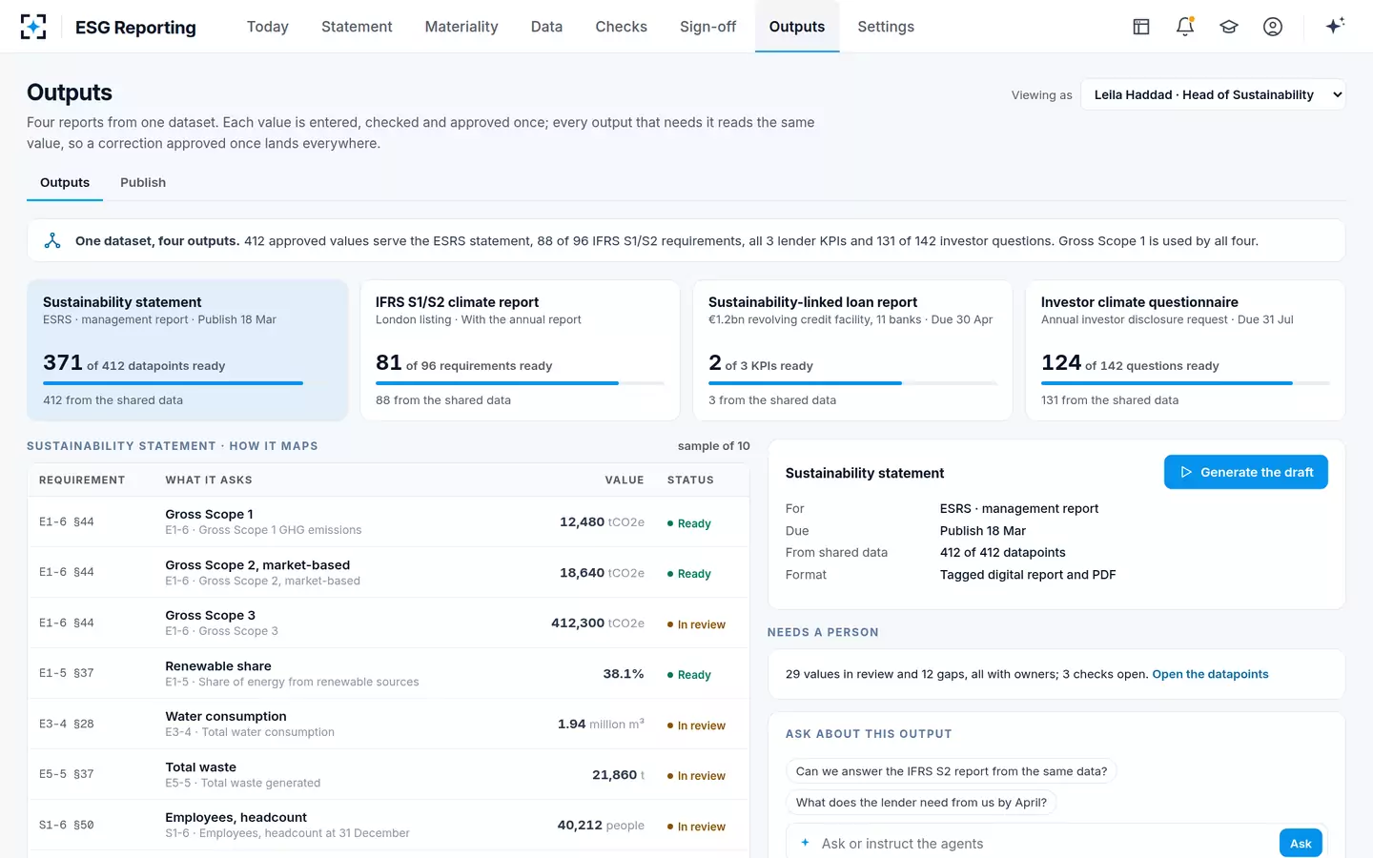Click the Gross Scope 2, market-based row

click(388, 572)
